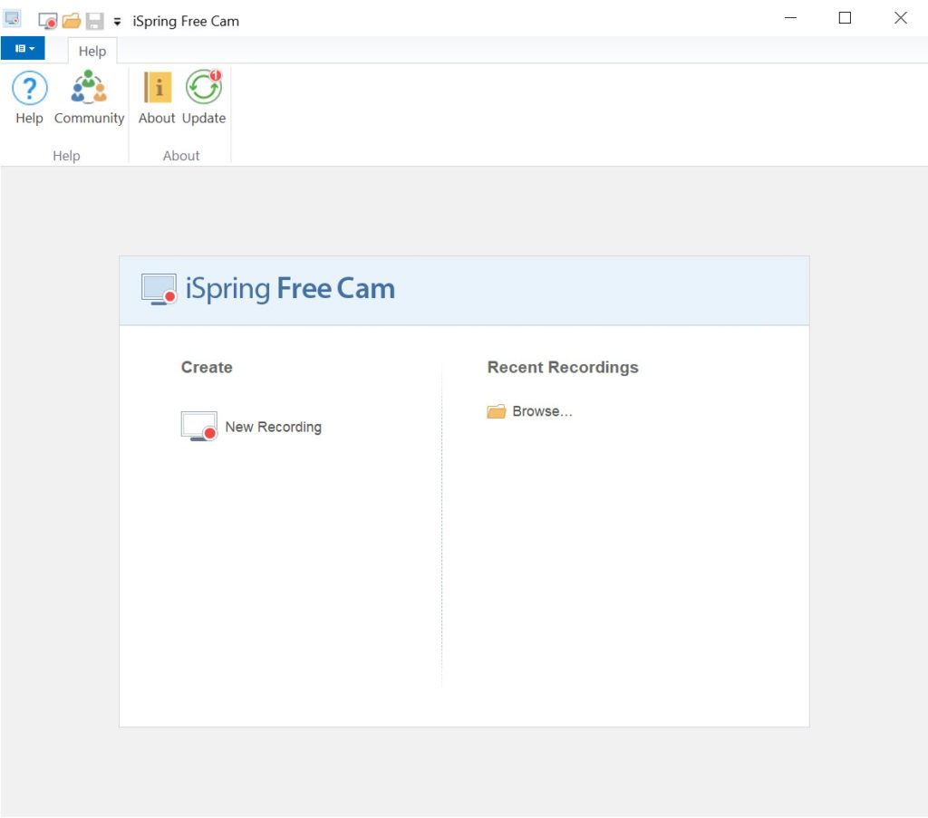This screenshot has width=928, height=818.
Task: Close the iSpring Free Cam window
Action: pyautogui.click(x=900, y=18)
